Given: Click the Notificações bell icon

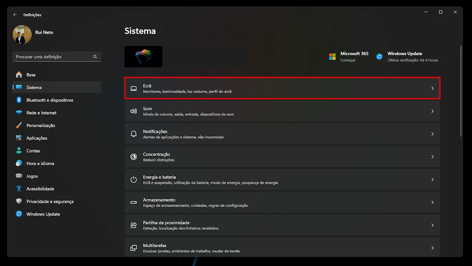Looking at the screenshot, I should tap(134, 134).
